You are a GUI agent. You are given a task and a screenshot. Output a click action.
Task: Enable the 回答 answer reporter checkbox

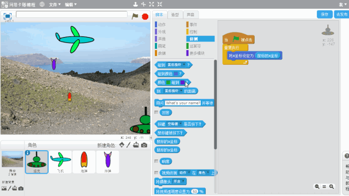[x=157, y=112]
